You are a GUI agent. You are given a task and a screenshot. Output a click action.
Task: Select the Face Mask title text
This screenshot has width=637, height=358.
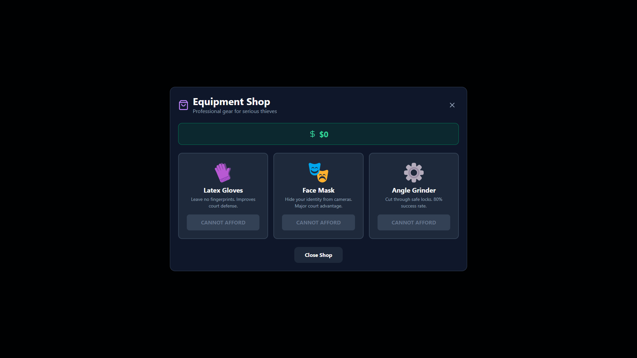click(x=318, y=190)
